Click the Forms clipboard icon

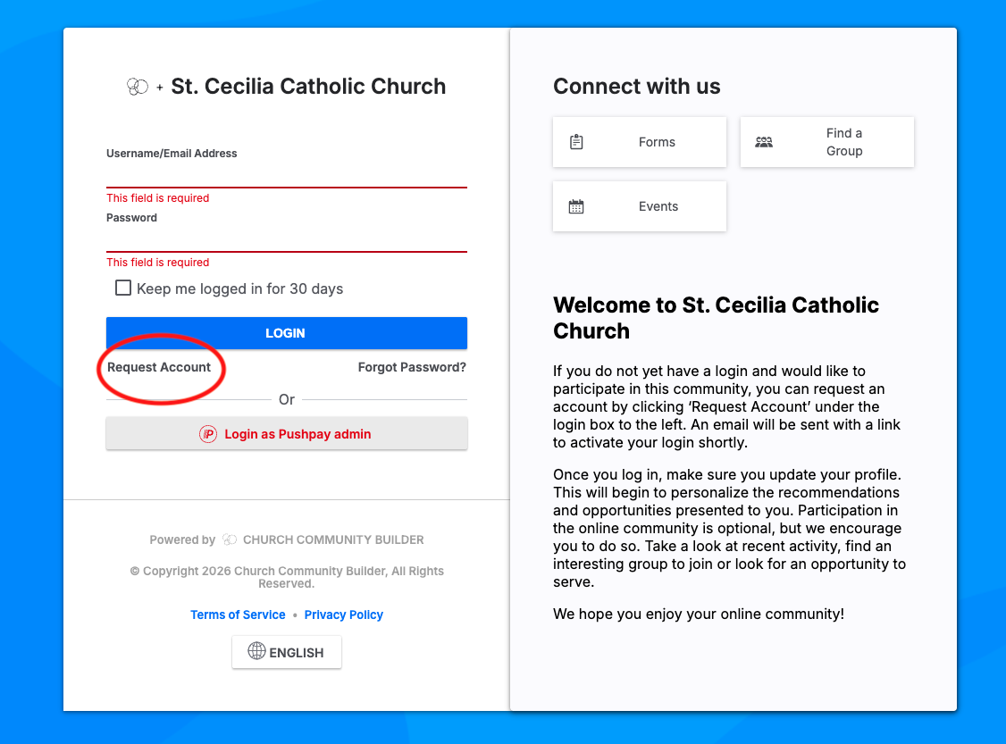pyautogui.click(x=576, y=142)
